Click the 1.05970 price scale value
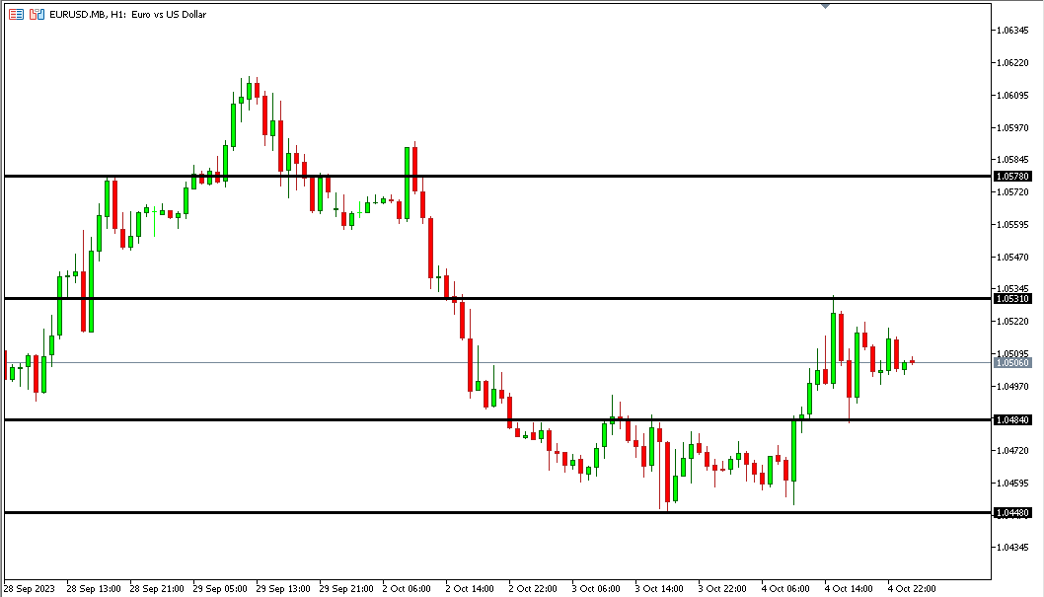The width and height of the screenshot is (1044, 597). coord(1012,127)
